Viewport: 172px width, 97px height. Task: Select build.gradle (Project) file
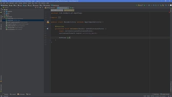coord(14,19)
